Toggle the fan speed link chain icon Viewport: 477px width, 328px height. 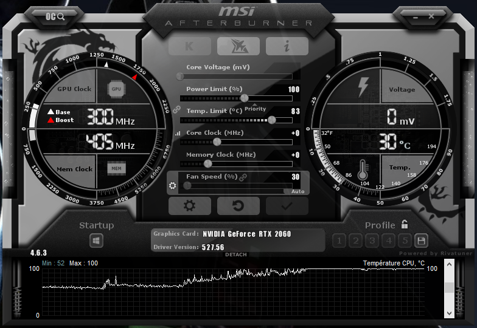pyautogui.click(x=243, y=177)
